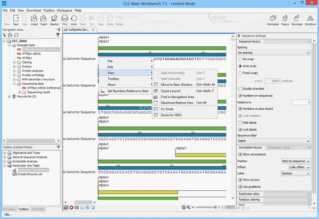Switch to the Favorites tab
This screenshot has height=219, width=319.
click(38, 209)
